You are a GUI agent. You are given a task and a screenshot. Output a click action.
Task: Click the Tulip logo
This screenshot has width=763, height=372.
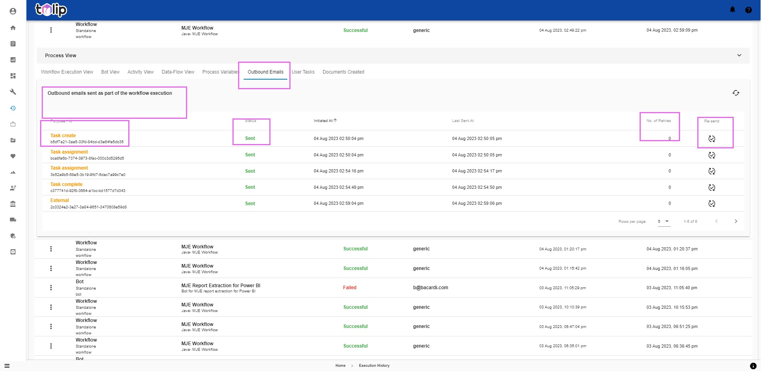[x=51, y=10]
